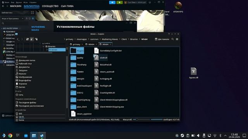This screenshot has width=248, height=139.
Task: Open Сеть in Places panel
Action: [x=19, y=95]
